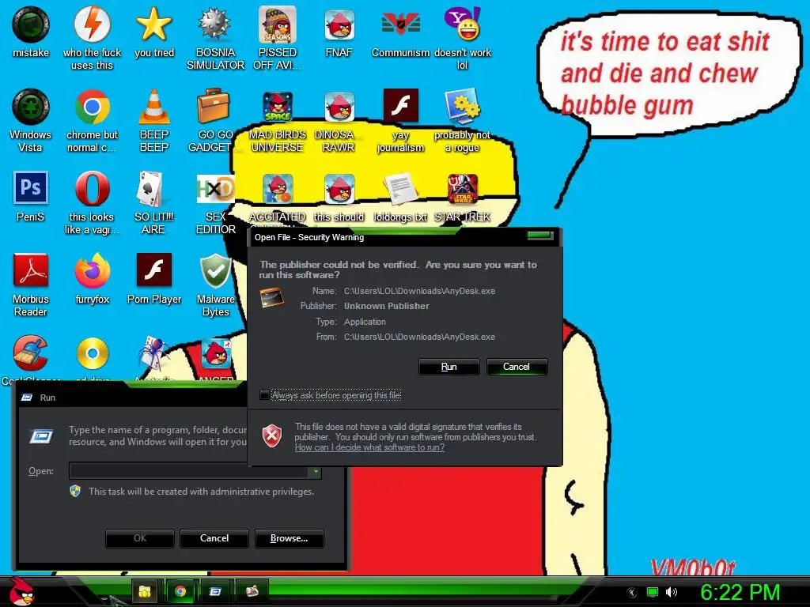
Task: Select the Windows Vista recycle bin icon
Action: 31,107
